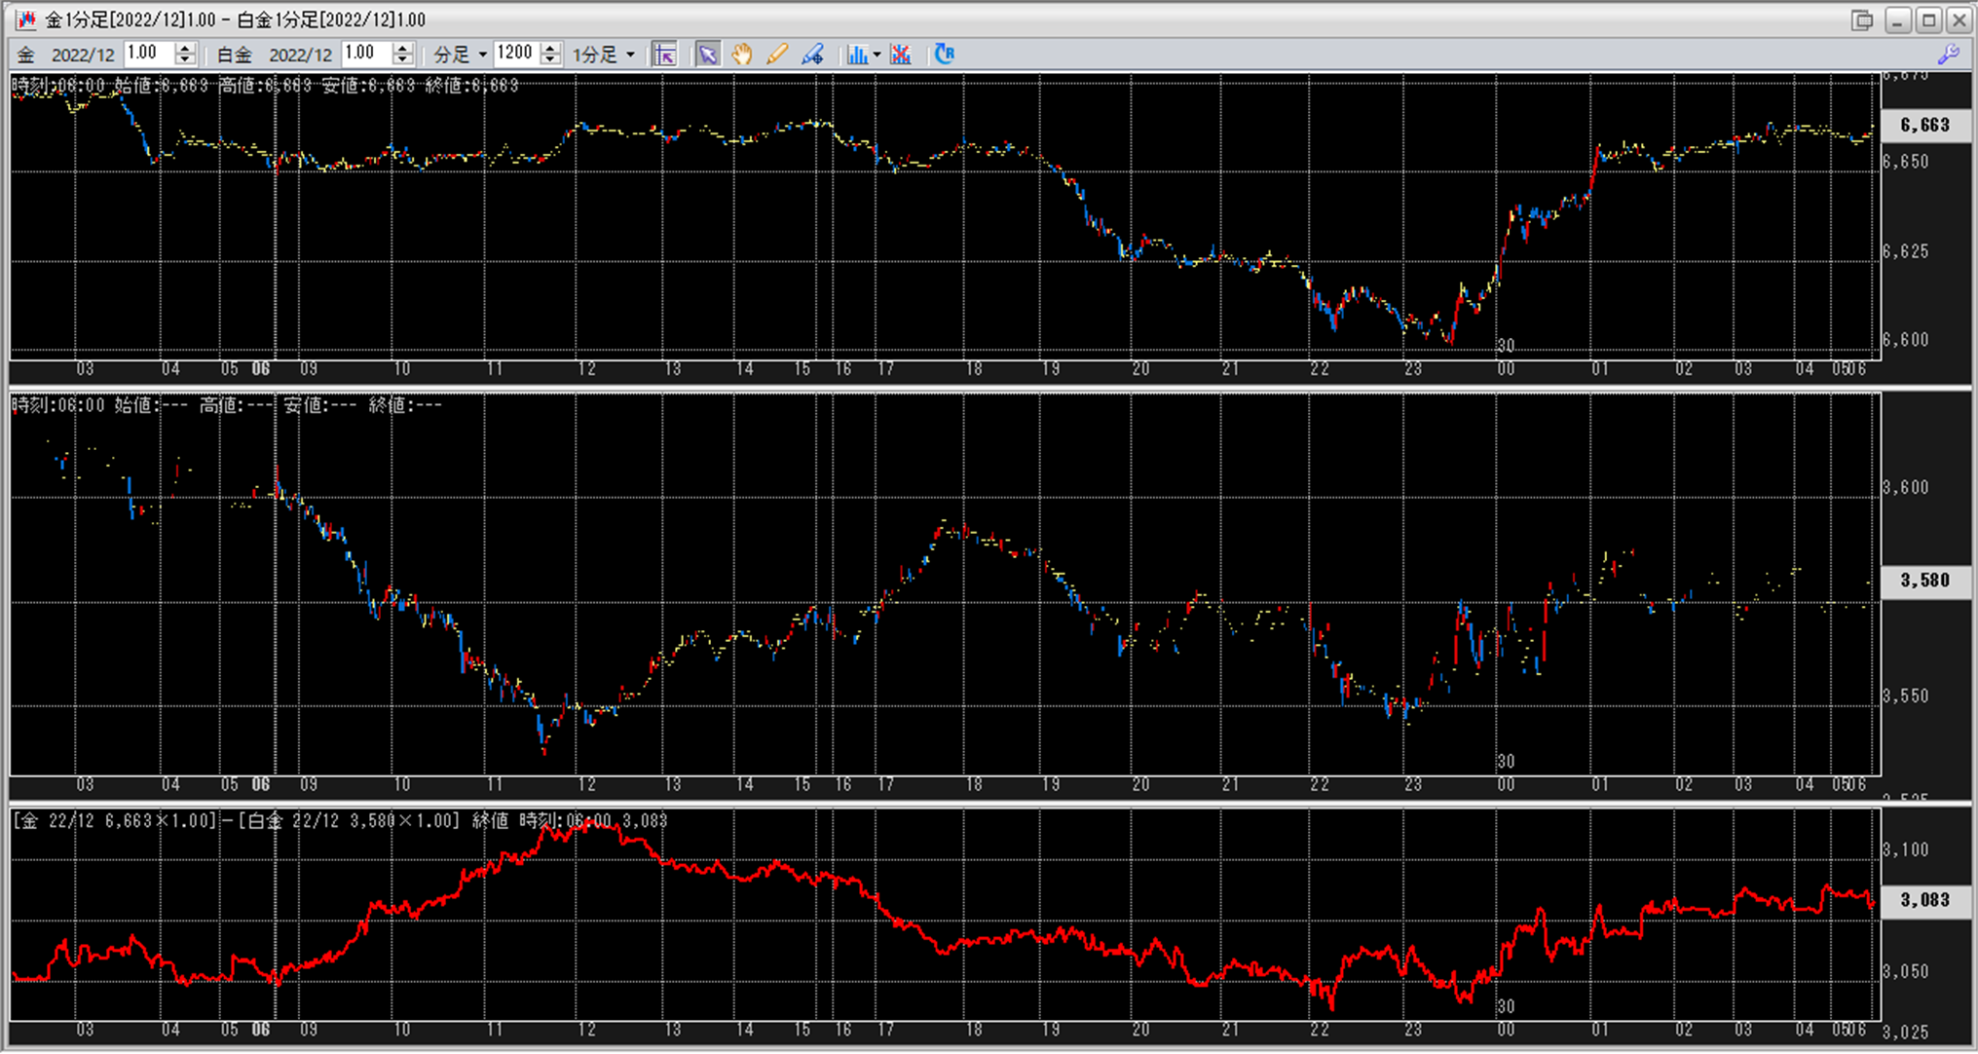
Task: Open the 分足 timeframe type dropdown
Action: tap(482, 55)
